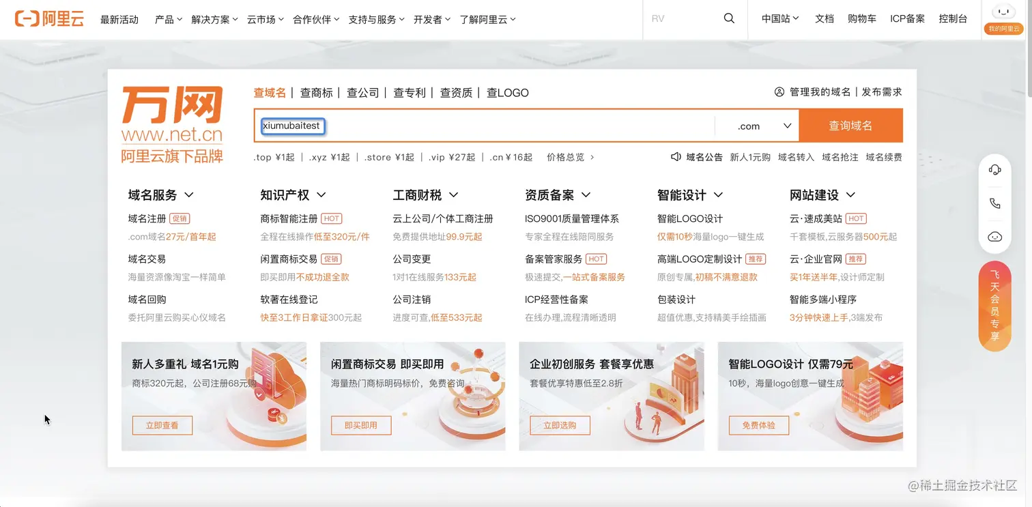Open 备案管家服务 link
This screenshot has width=1032, height=507.
pos(554,259)
